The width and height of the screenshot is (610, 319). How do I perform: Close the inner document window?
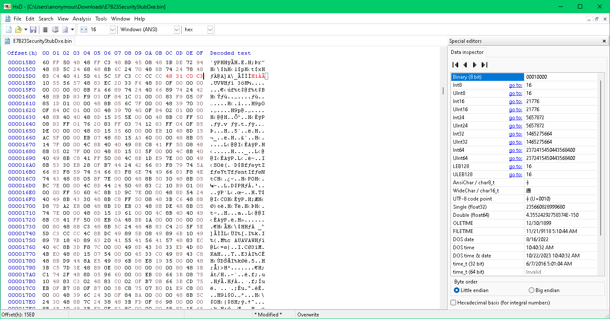(x=604, y=19)
